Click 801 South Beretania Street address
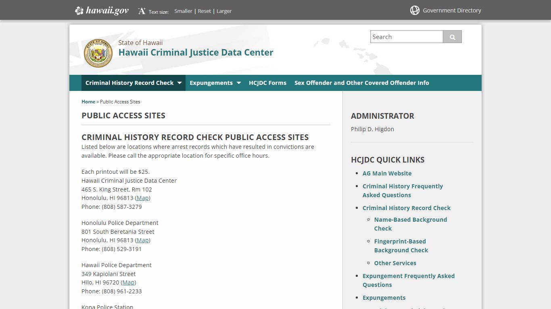The height and width of the screenshot is (309, 551). point(118,232)
